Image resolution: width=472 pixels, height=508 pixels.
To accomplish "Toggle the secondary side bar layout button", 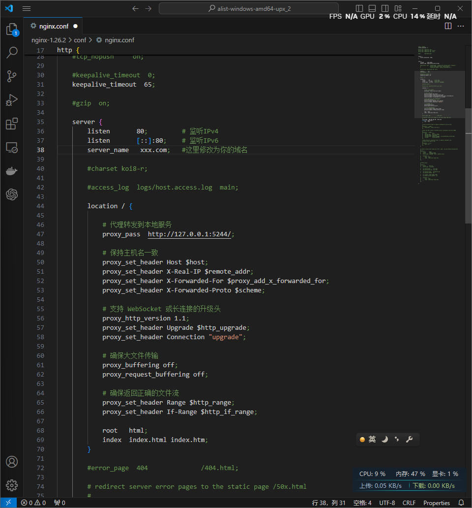I will tap(385, 8).
